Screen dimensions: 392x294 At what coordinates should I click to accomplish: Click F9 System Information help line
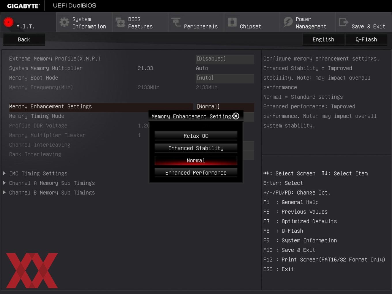(300, 240)
